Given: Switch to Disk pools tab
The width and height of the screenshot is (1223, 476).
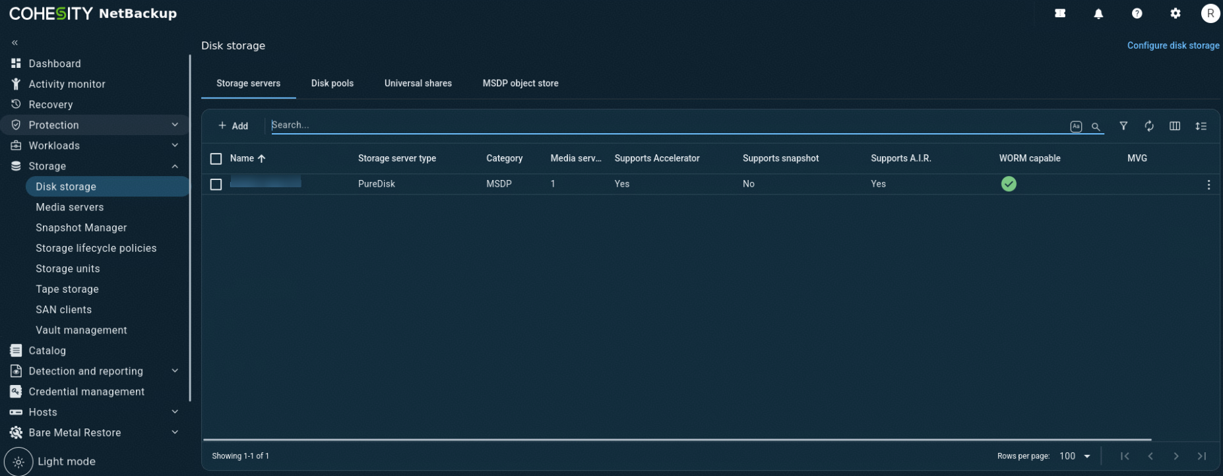Looking at the screenshot, I should pyautogui.click(x=332, y=83).
